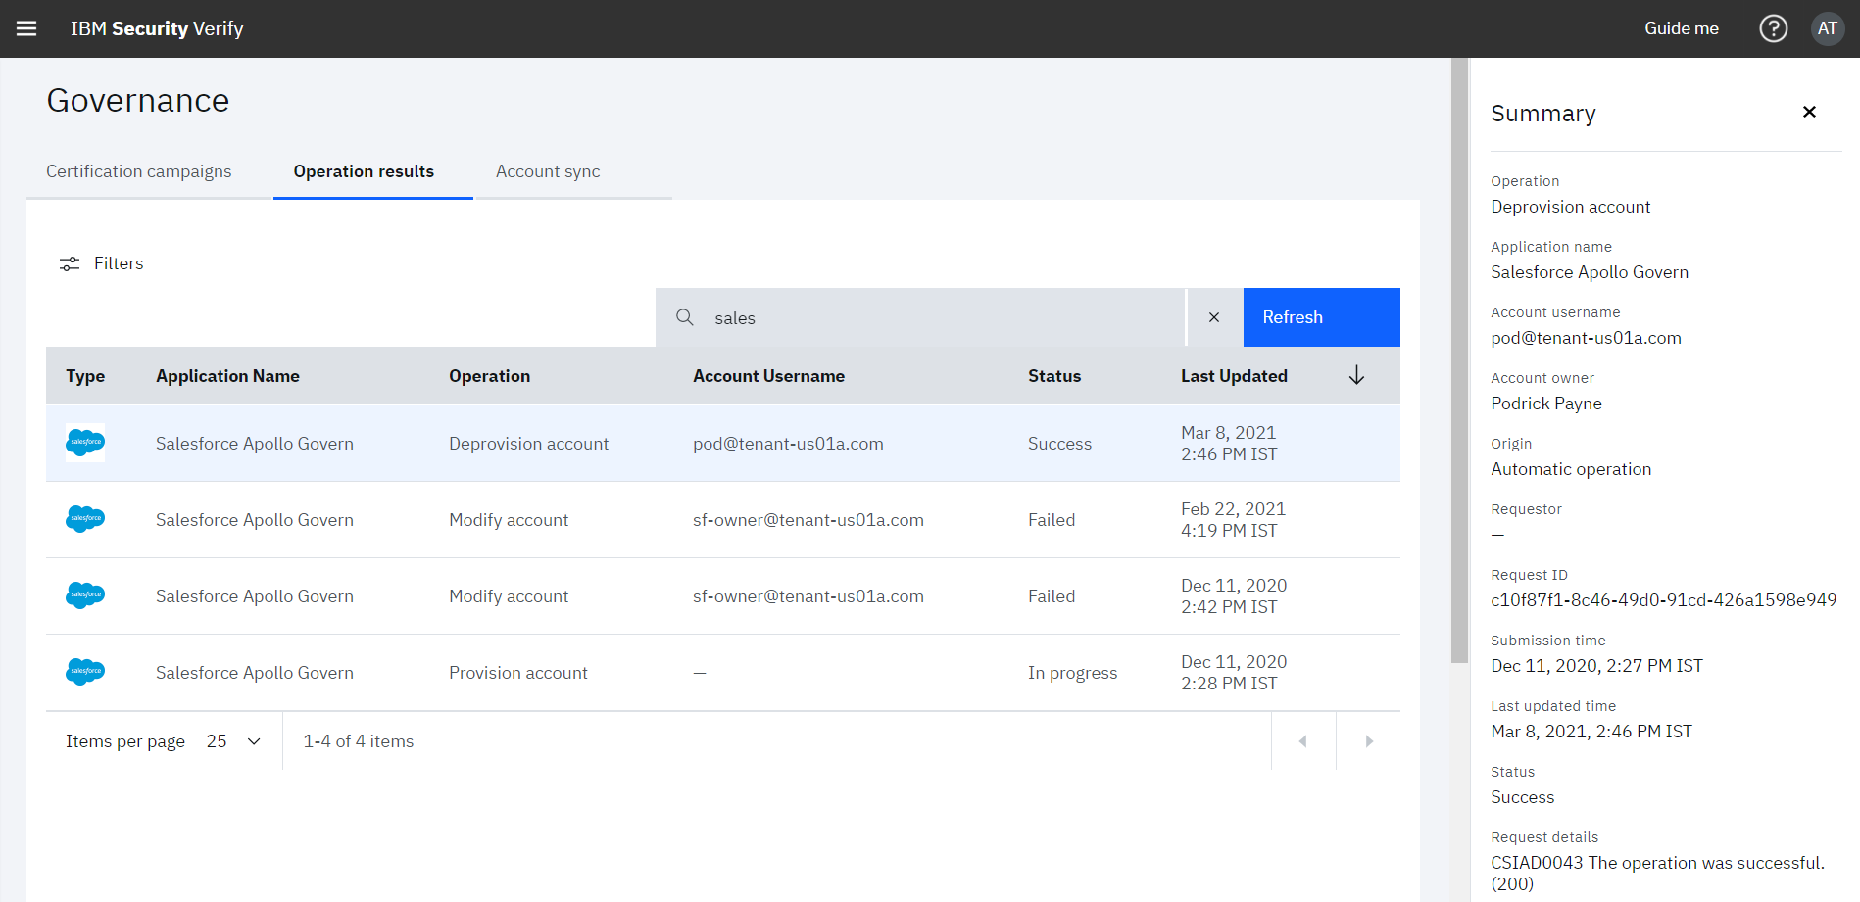Close the Summary panel
Screen dimensions: 1860x902
(1809, 113)
